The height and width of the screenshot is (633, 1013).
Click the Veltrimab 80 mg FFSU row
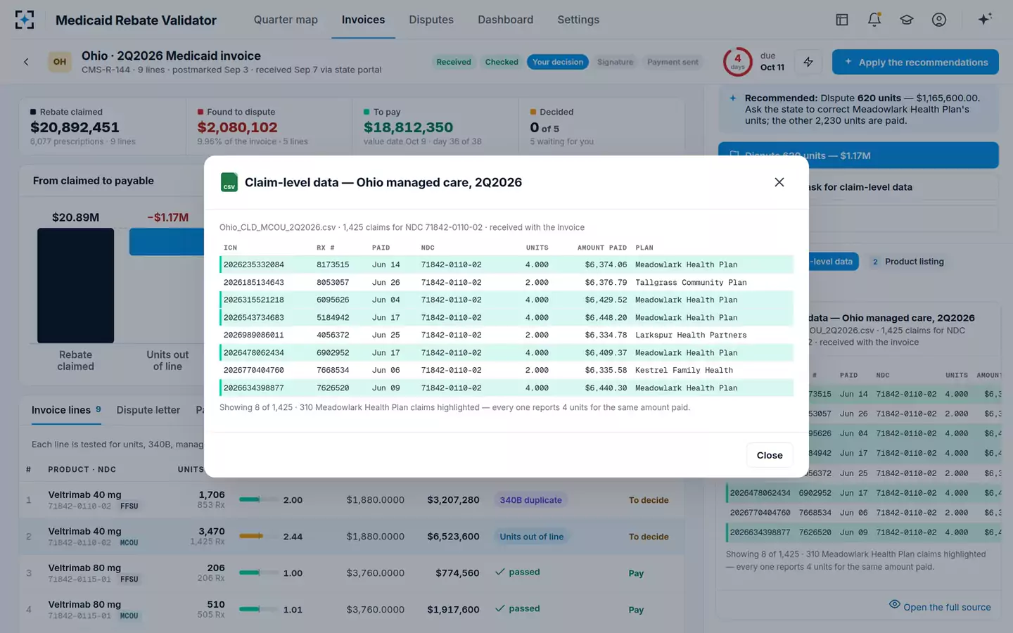tap(352, 573)
